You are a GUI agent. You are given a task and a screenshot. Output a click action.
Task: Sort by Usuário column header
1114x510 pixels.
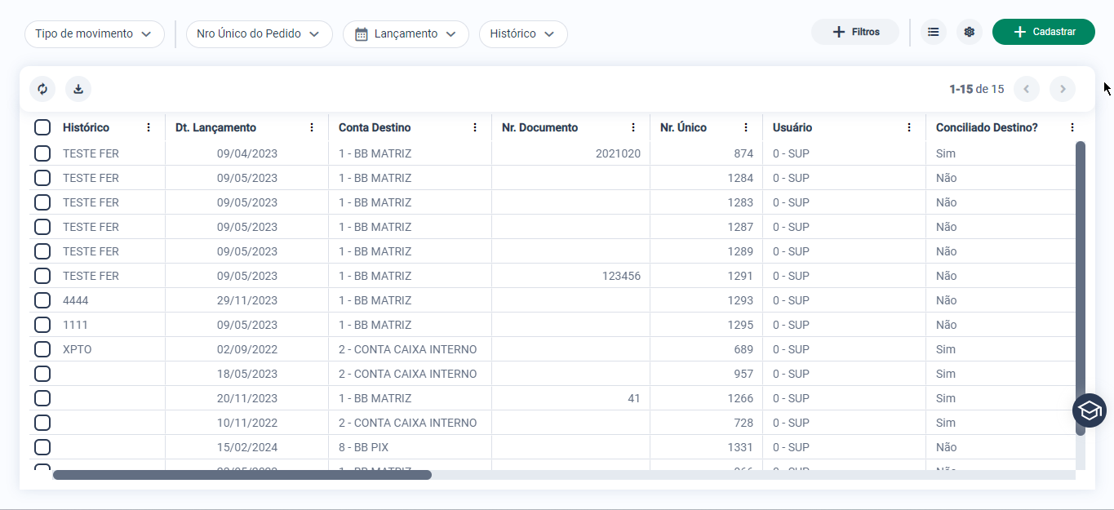pos(792,127)
